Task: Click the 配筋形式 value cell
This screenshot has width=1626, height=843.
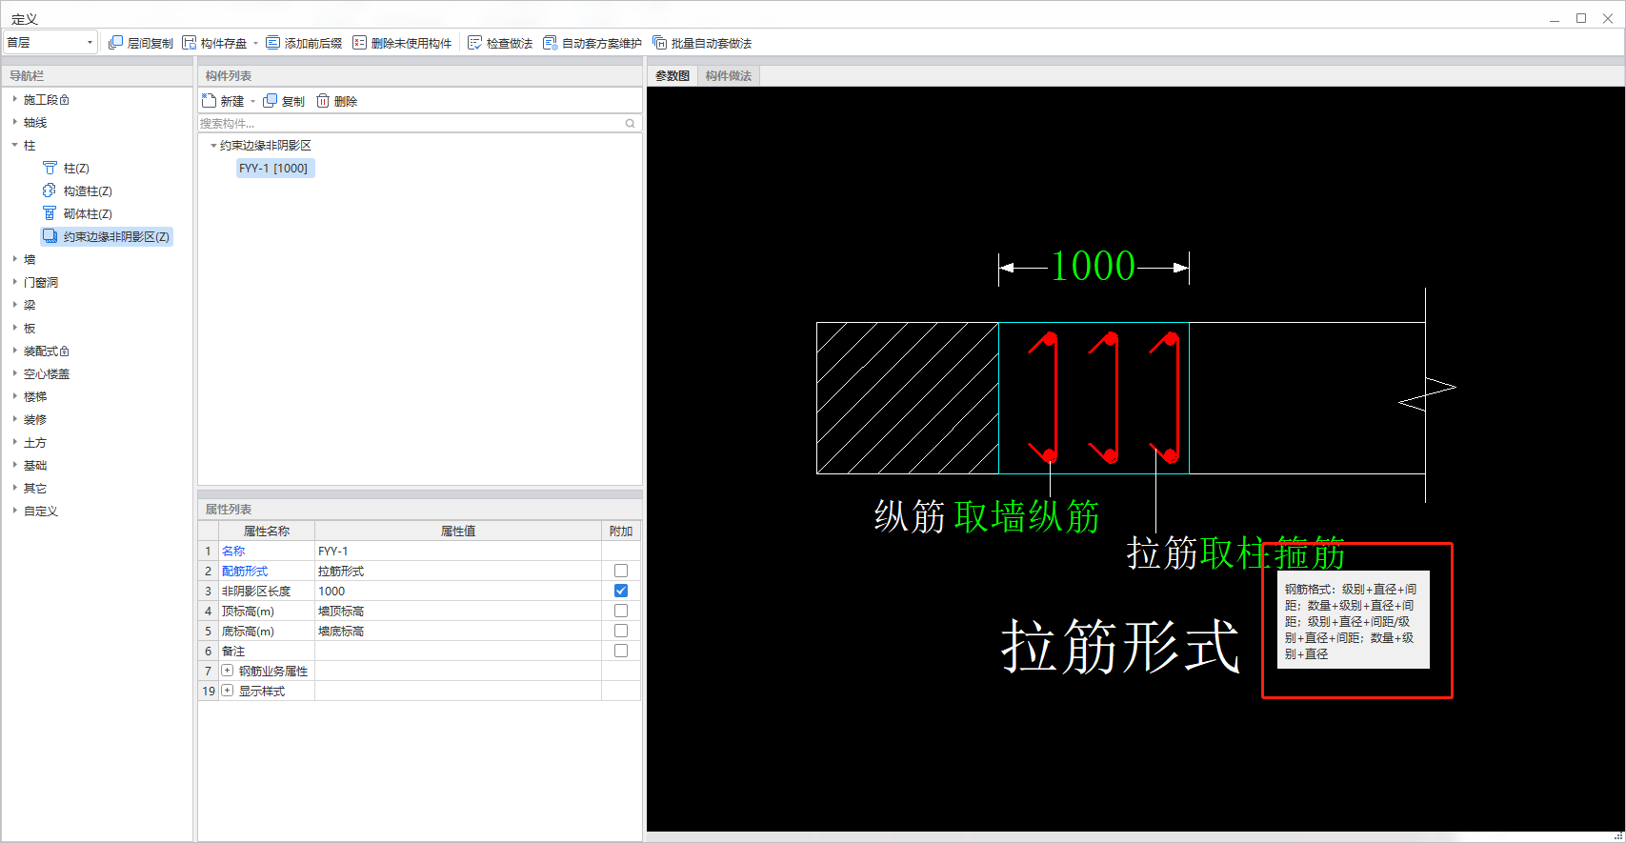Action: pos(458,571)
